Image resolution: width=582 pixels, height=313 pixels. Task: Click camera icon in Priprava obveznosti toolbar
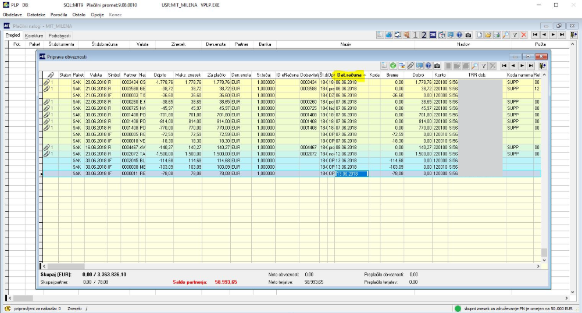(x=437, y=66)
